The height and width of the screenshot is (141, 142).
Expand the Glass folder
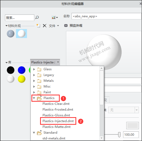pos(34,69)
